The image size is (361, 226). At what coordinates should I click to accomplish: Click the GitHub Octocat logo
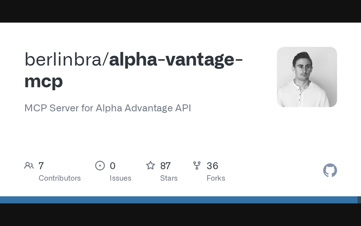pyautogui.click(x=330, y=171)
